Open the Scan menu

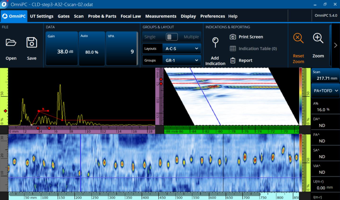click(x=79, y=16)
